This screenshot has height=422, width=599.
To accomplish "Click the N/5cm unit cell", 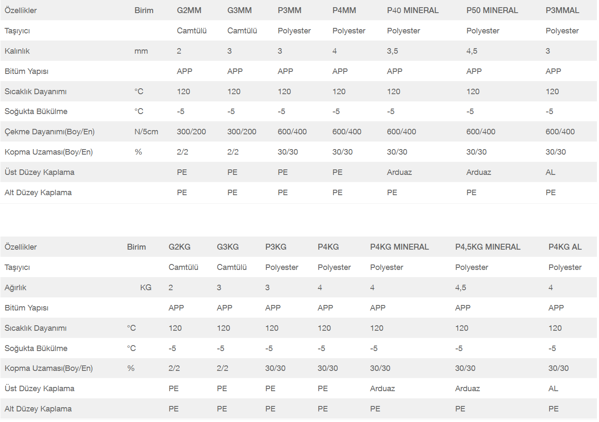I will 146,132.
